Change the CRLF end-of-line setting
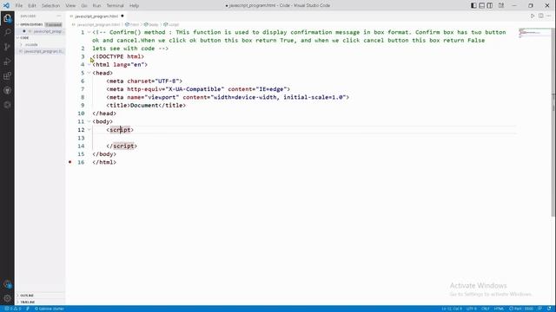Viewport: 556px width, 312px height. [x=486, y=309]
